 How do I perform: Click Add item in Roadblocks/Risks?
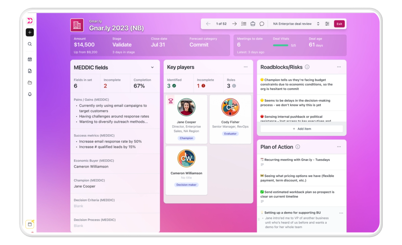click(302, 129)
